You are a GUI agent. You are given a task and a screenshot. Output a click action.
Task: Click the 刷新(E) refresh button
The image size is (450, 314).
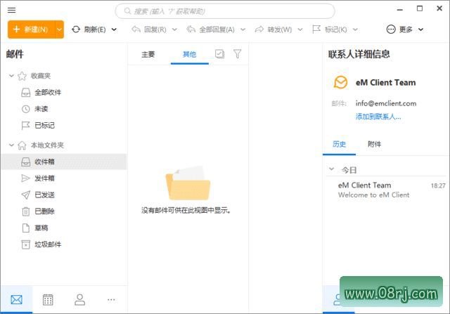[x=89, y=30]
